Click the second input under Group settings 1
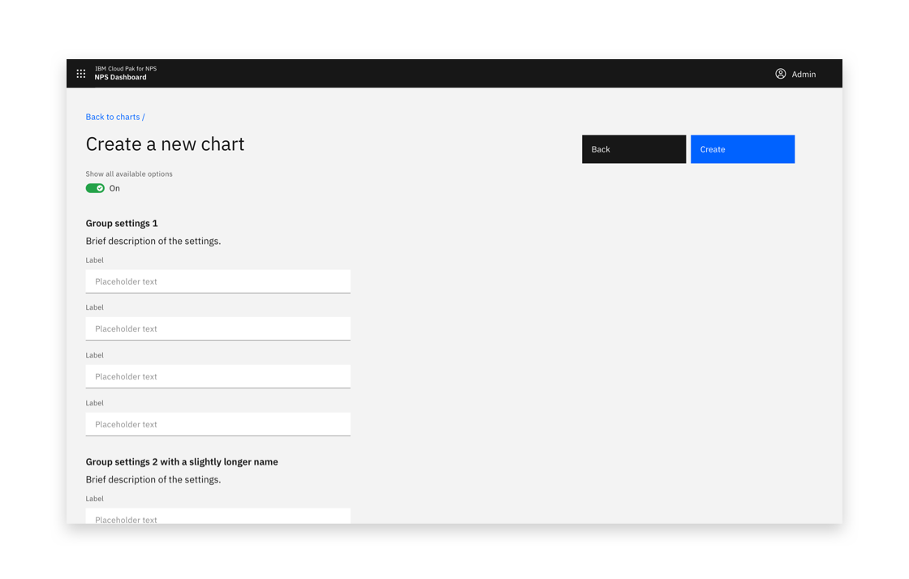This screenshot has width=909, height=579. point(218,328)
